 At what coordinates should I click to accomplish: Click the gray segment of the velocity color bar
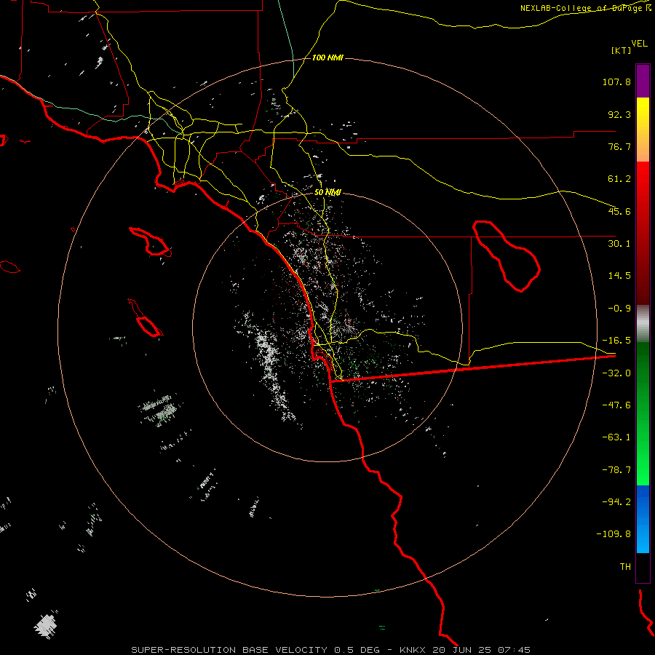(x=643, y=324)
